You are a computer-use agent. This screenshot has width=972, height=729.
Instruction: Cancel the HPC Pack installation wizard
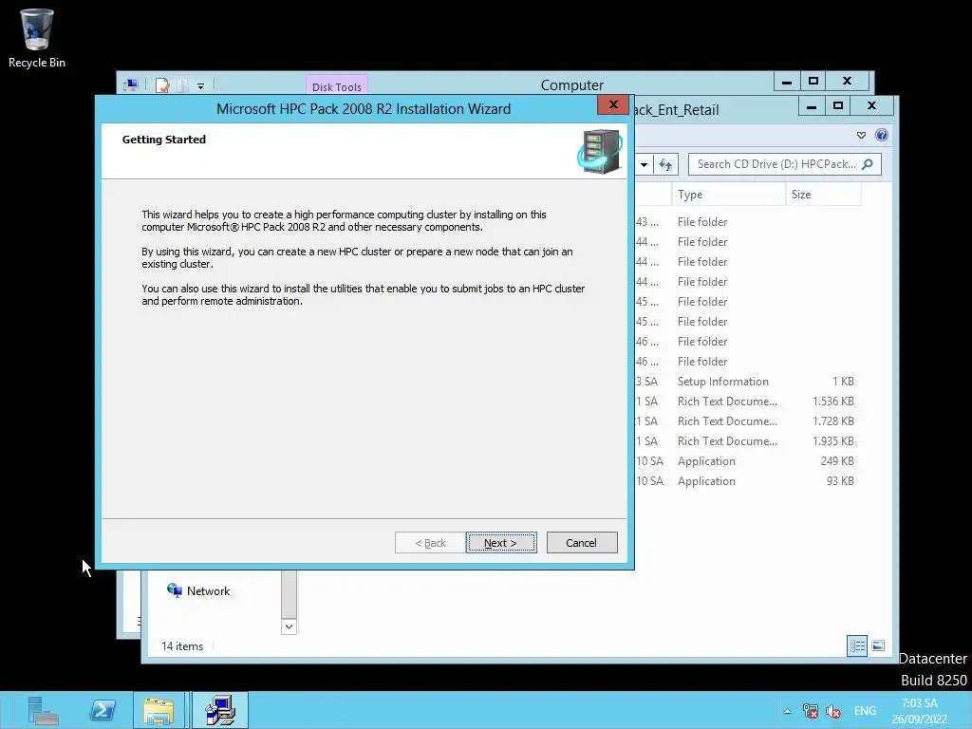[582, 542]
